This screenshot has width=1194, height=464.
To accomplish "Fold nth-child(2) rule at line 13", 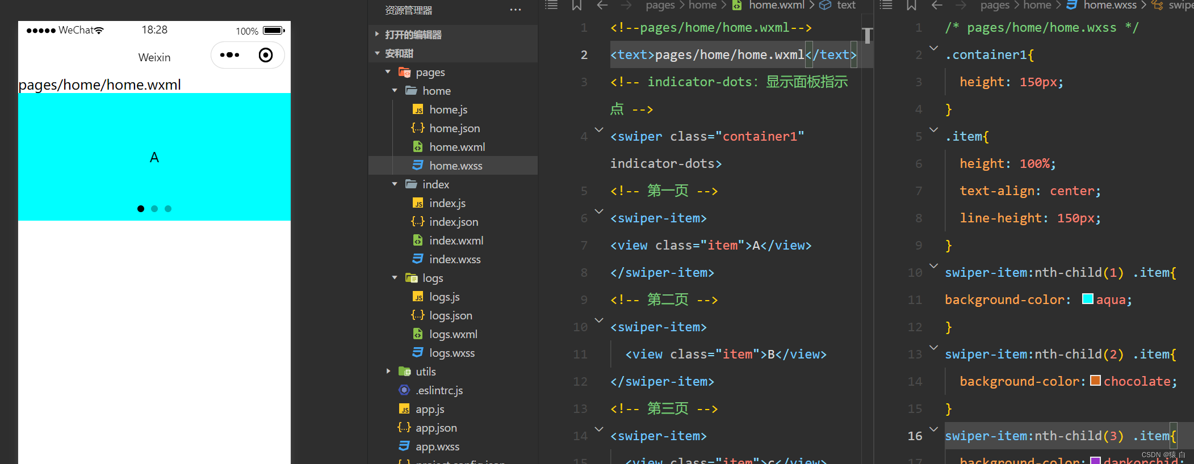I will click(x=933, y=348).
